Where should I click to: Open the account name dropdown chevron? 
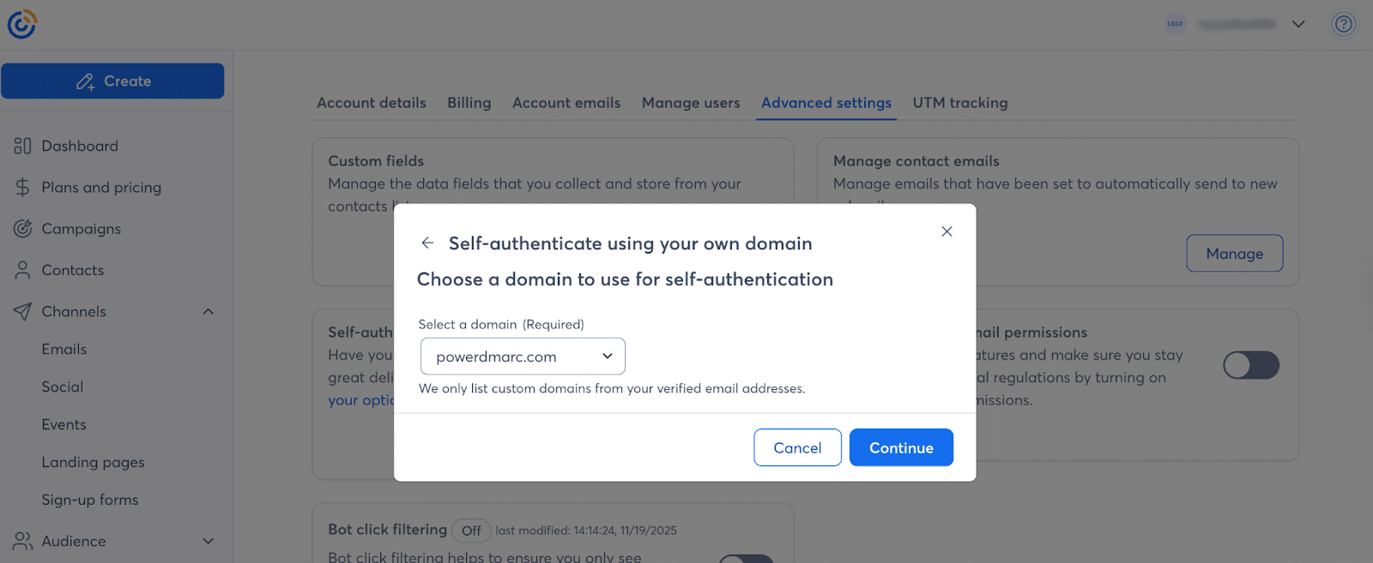[1298, 24]
